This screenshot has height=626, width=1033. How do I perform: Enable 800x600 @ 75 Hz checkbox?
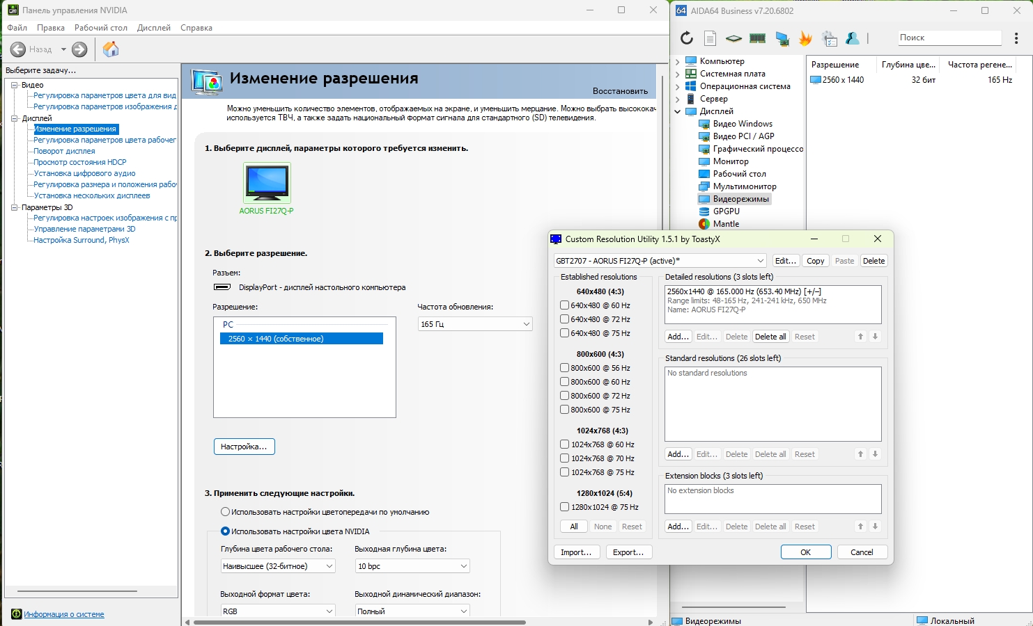[565, 410]
